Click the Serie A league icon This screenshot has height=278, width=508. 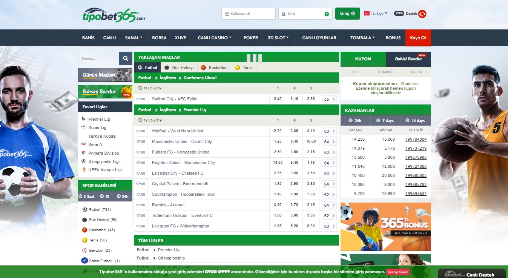pyautogui.click(x=84, y=144)
